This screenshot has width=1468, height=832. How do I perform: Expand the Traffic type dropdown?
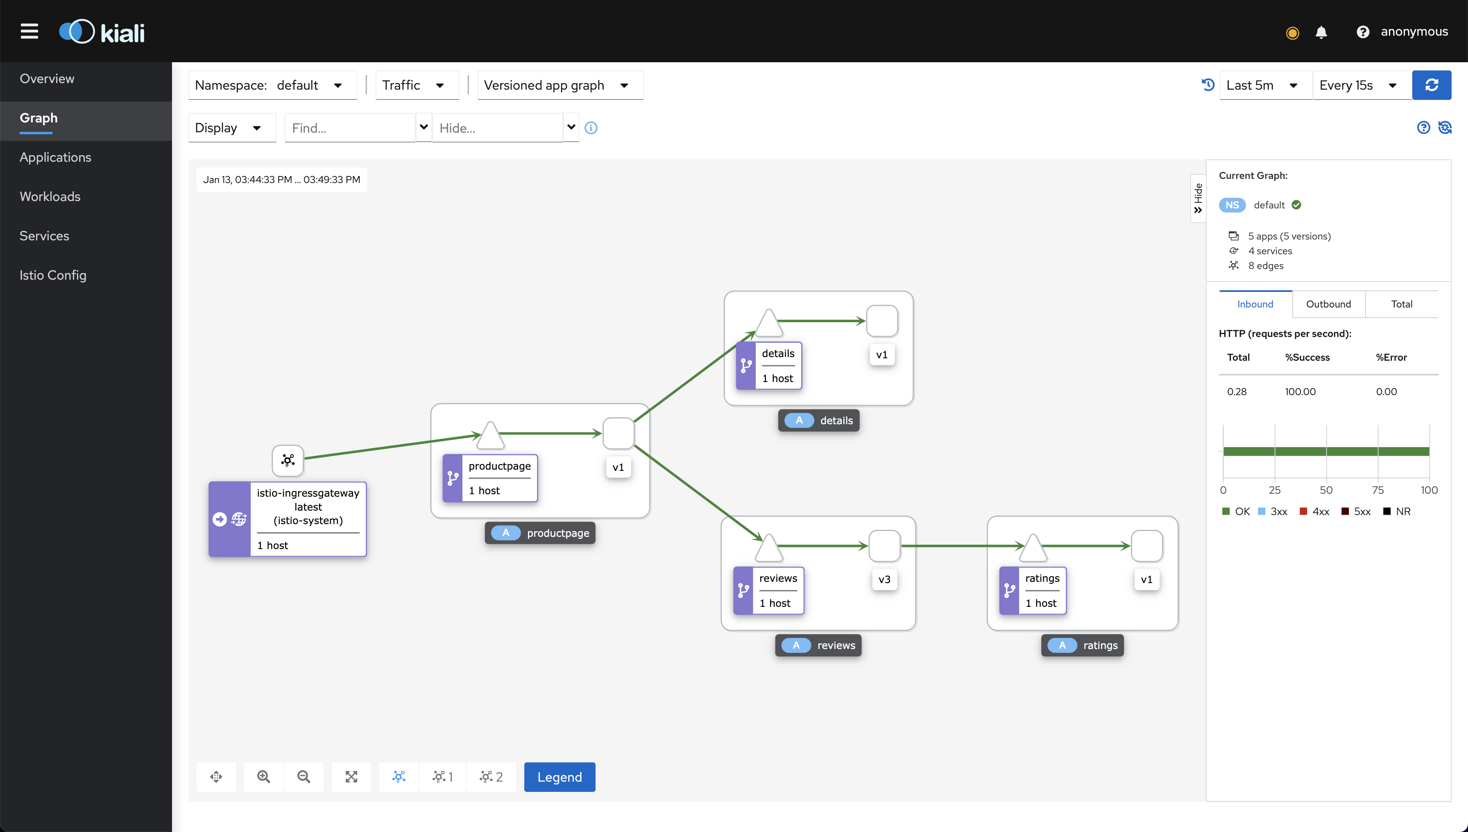[x=413, y=85]
